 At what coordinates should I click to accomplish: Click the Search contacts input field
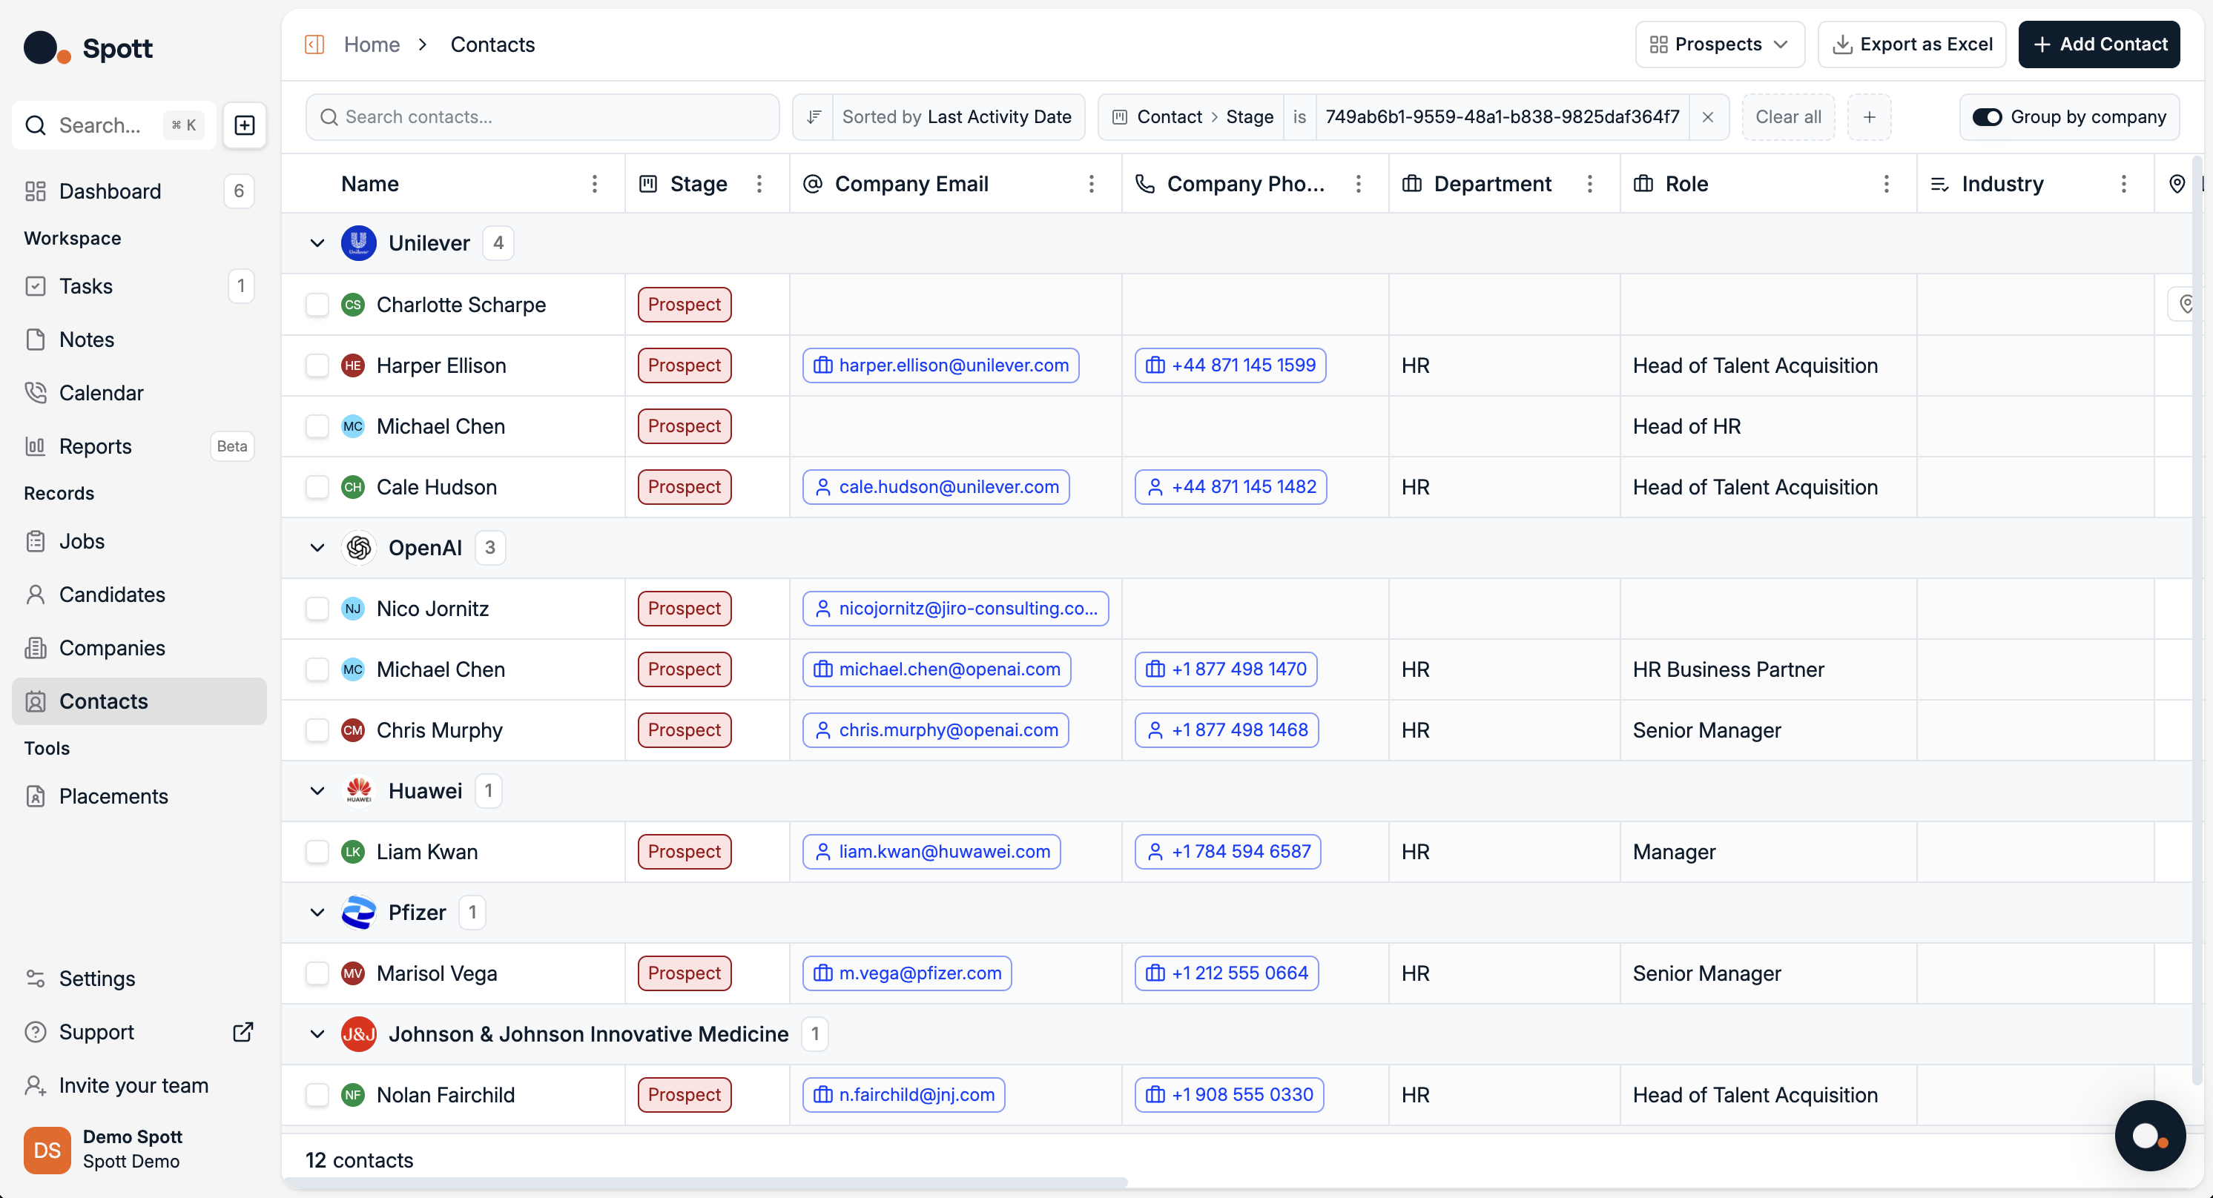543,117
